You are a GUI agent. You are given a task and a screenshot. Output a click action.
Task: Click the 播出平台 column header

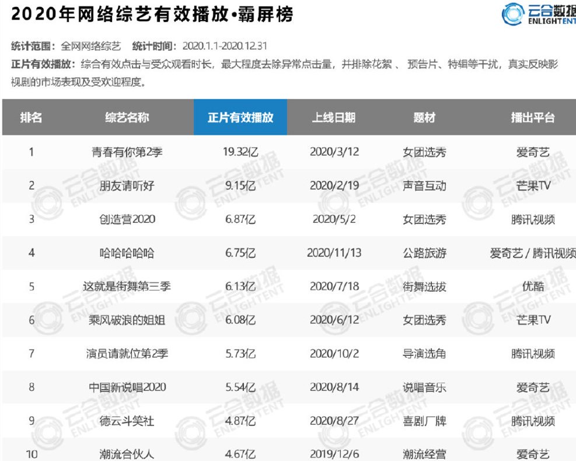(x=533, y=117)
